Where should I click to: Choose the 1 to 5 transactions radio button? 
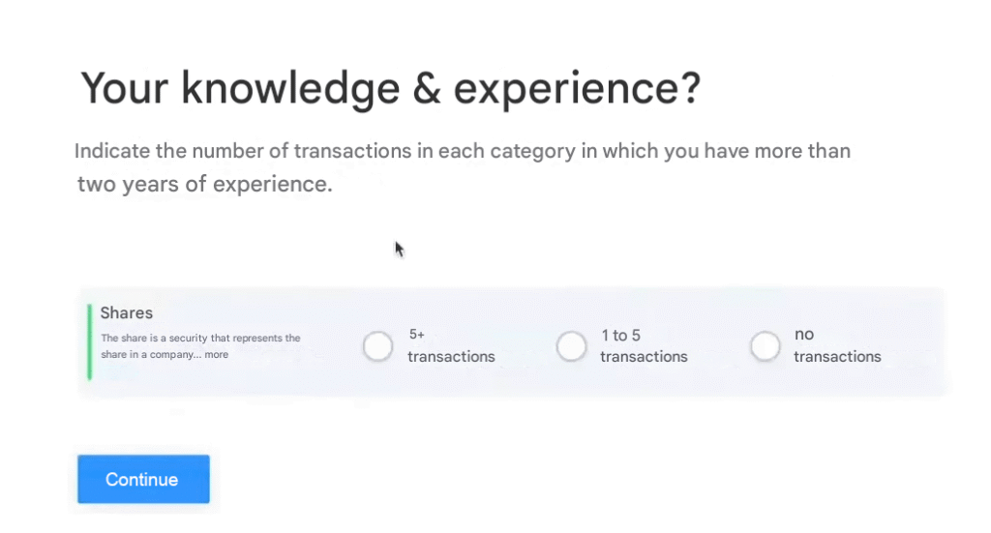[571, 346]
